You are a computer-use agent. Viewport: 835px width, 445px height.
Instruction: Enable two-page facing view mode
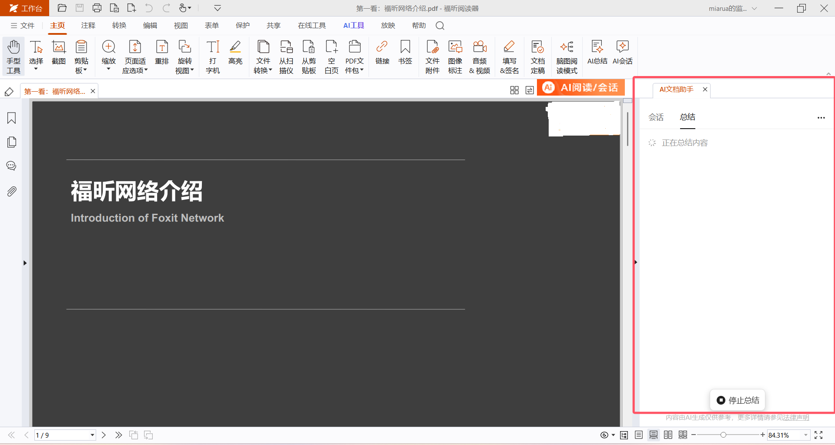point(668,435)
